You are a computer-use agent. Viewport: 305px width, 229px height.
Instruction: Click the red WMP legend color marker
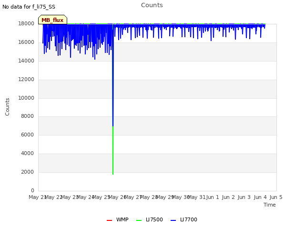click(x=109, y=220)
